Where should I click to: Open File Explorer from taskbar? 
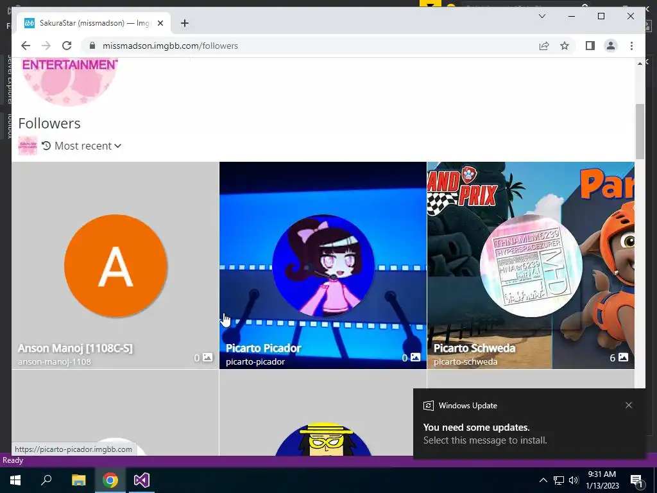click(x=78, y=480)
